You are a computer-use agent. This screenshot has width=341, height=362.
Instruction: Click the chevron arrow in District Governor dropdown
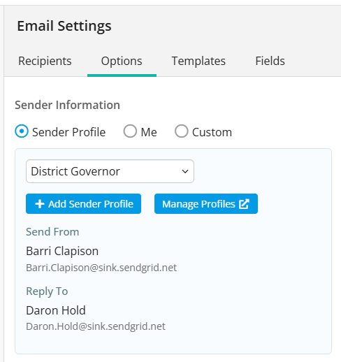pos(185,171)
